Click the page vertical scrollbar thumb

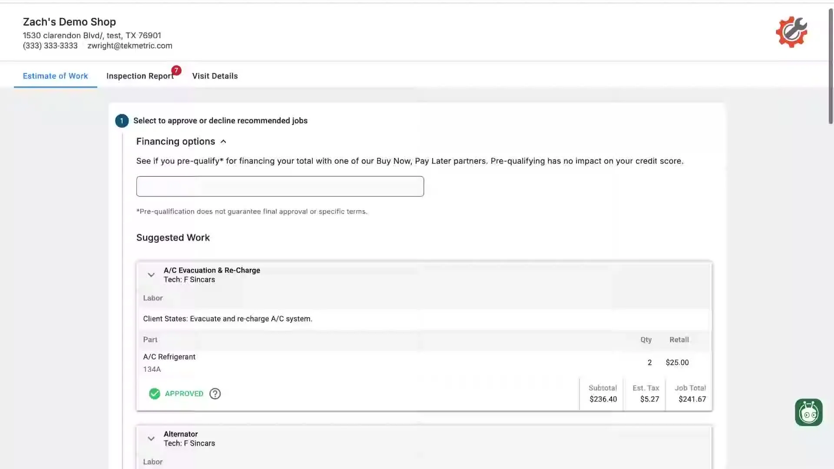(x=831, y=65)
